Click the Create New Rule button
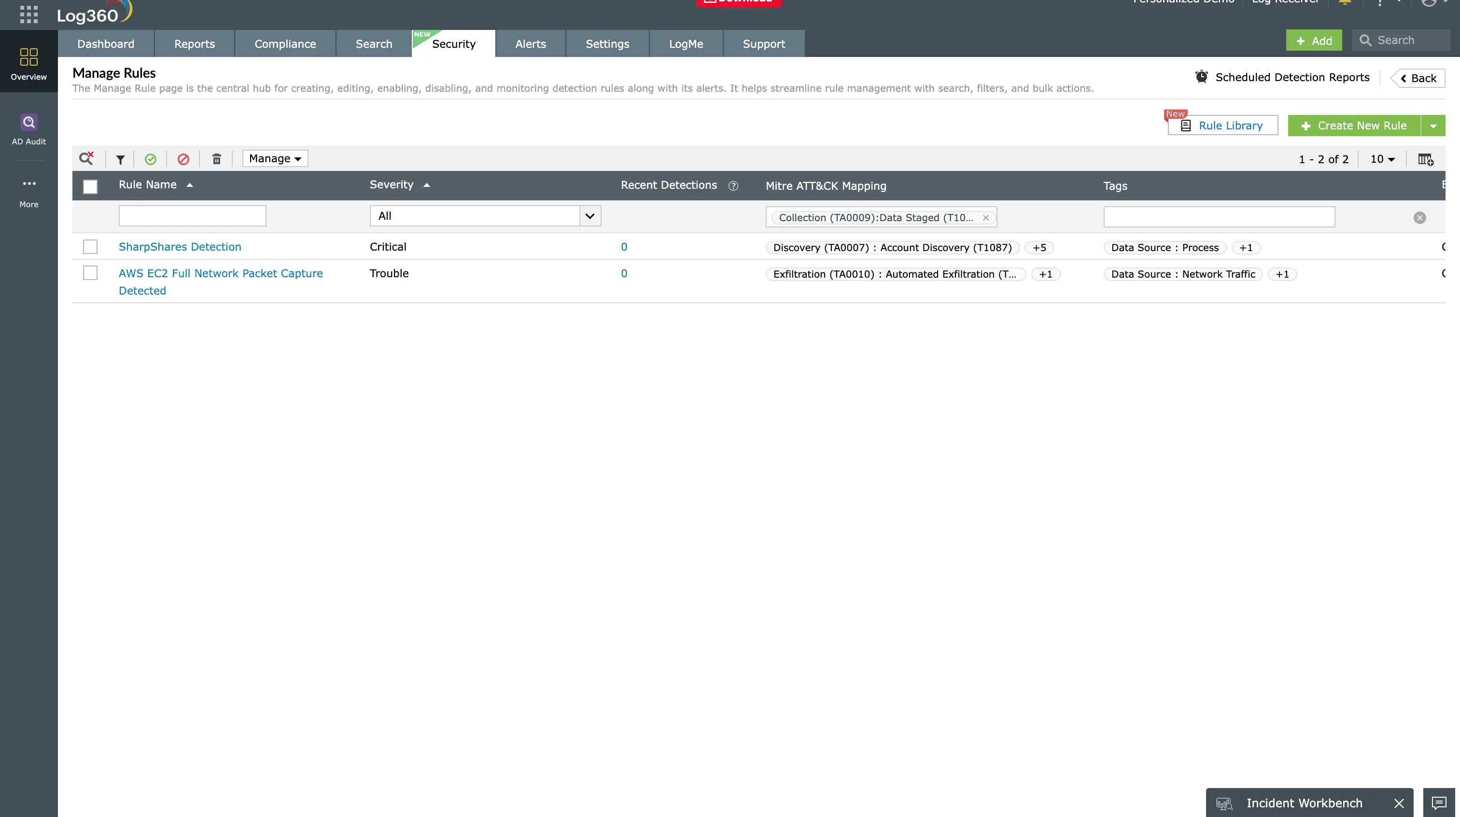 (1354, 126)
